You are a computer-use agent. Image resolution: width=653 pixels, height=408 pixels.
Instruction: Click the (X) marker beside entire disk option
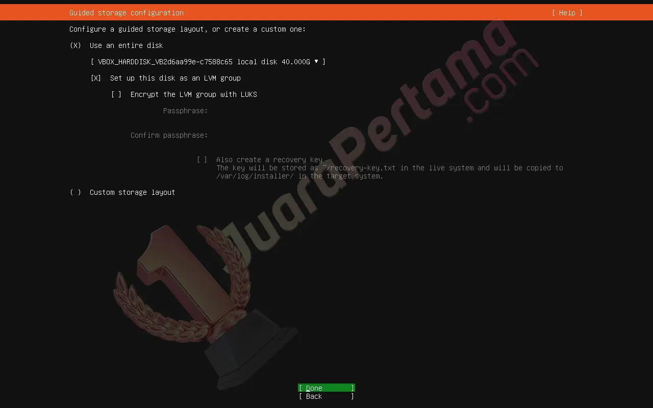click(75, 45)
